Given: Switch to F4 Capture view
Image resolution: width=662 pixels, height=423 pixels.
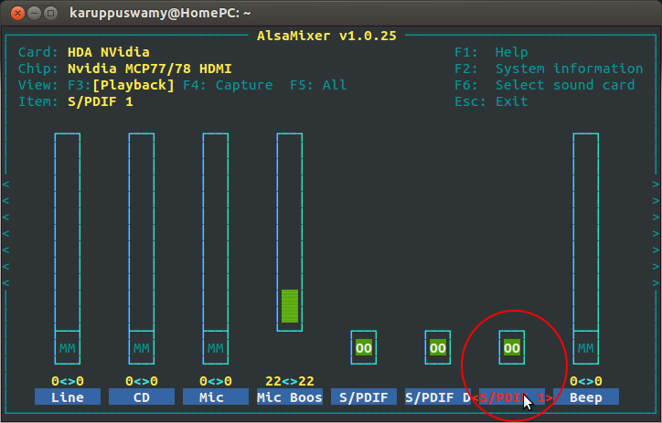Looking at the screenshot, I should pyautogui.click(x=228, y=85).
